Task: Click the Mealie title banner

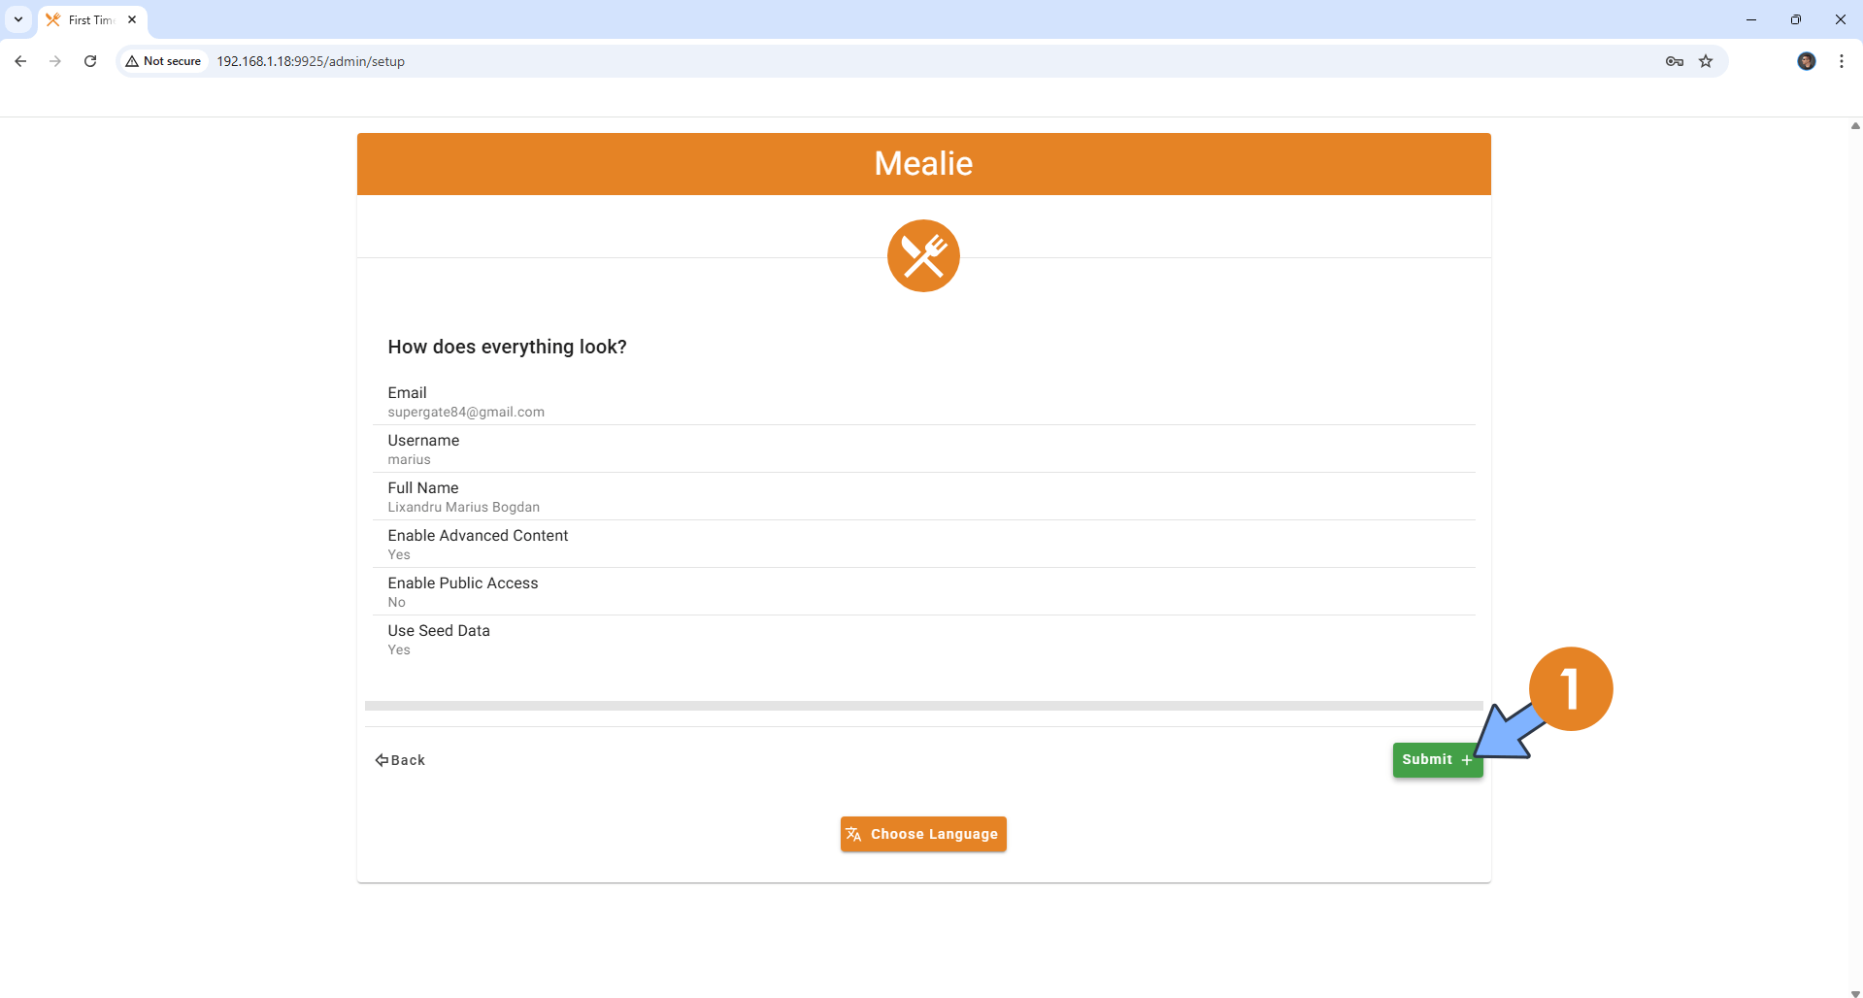Action: click(923, 163)
